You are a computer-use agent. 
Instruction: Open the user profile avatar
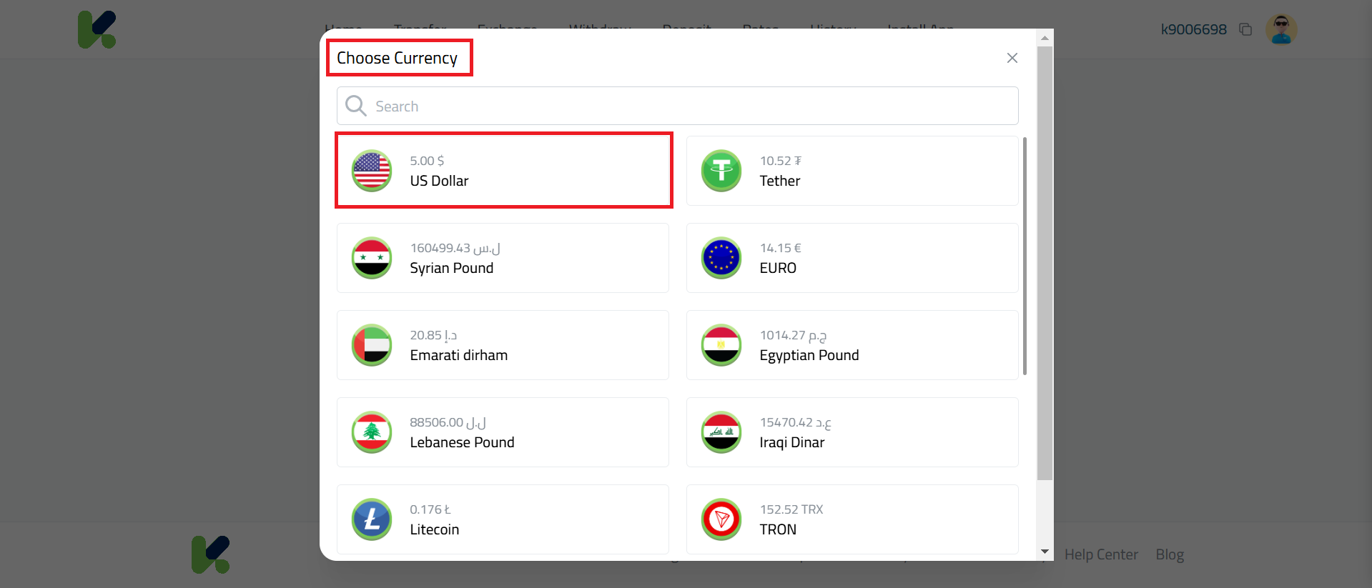click(x=1280, y=29)
